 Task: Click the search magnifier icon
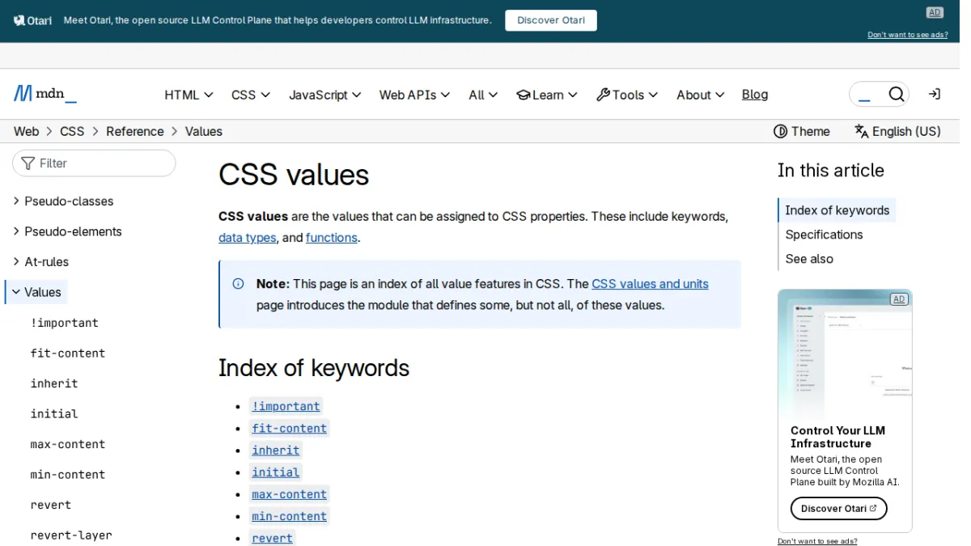pos(897,95)
